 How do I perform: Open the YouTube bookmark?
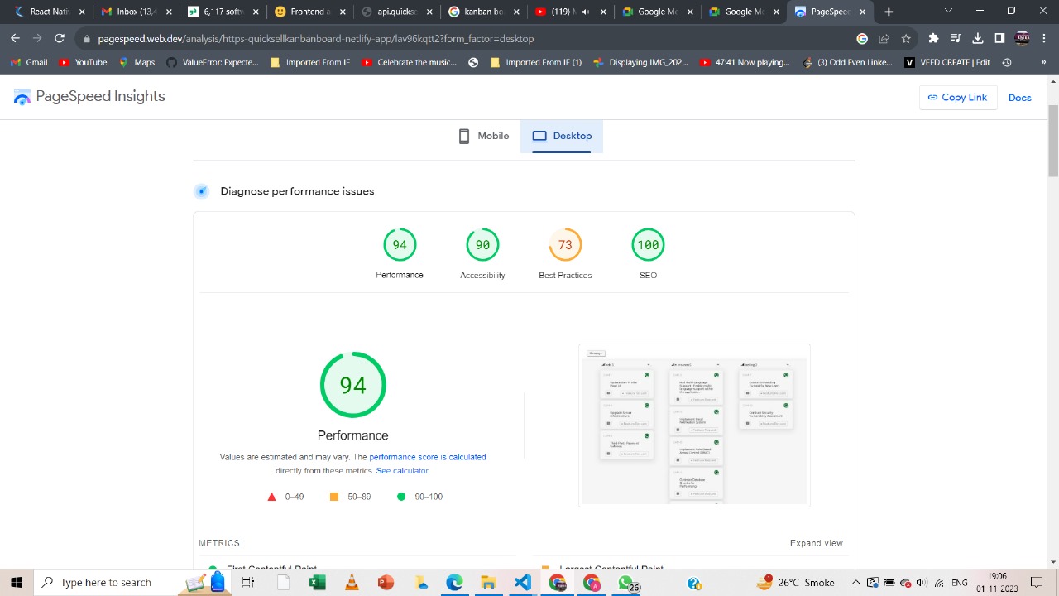coord(83,62)
